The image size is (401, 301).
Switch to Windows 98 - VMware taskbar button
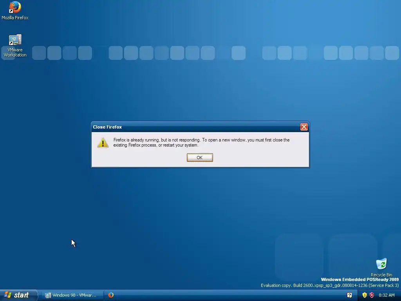coord(72,295)
